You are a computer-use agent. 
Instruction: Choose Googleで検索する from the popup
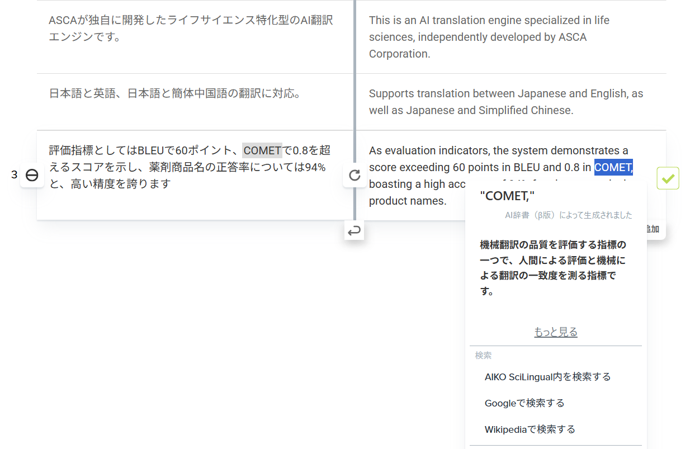pyautogui.click(x=524, y=403)
